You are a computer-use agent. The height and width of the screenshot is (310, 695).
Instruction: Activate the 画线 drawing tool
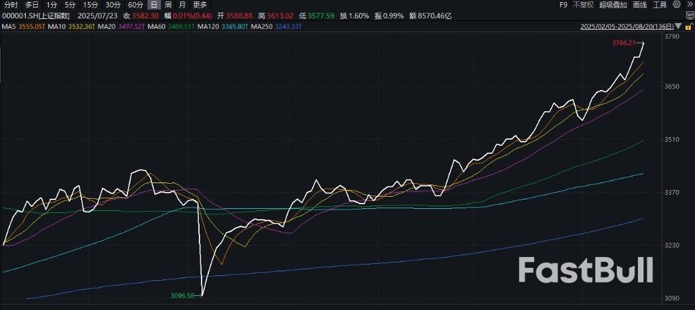point(639,5)
